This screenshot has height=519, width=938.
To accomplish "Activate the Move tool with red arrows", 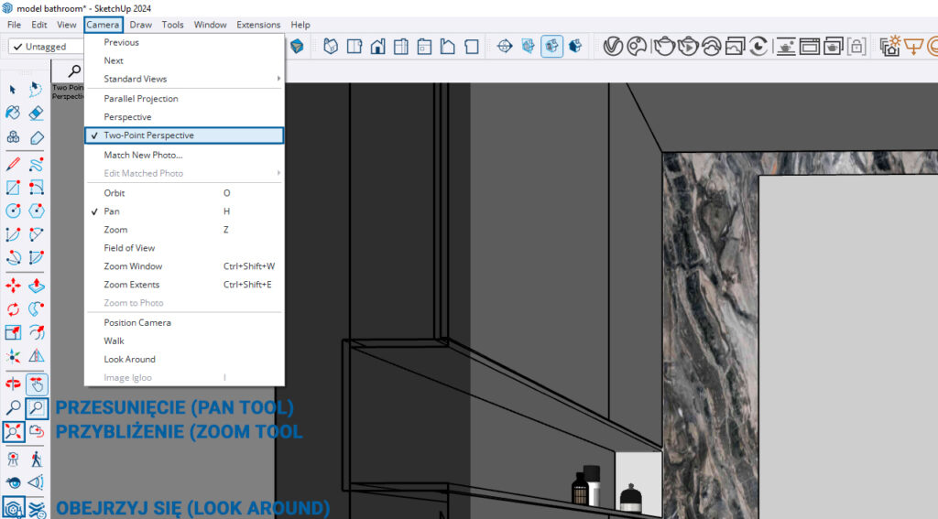I will tap(13, 286).
